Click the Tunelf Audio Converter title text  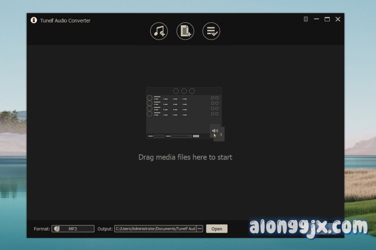coord(65,21)
